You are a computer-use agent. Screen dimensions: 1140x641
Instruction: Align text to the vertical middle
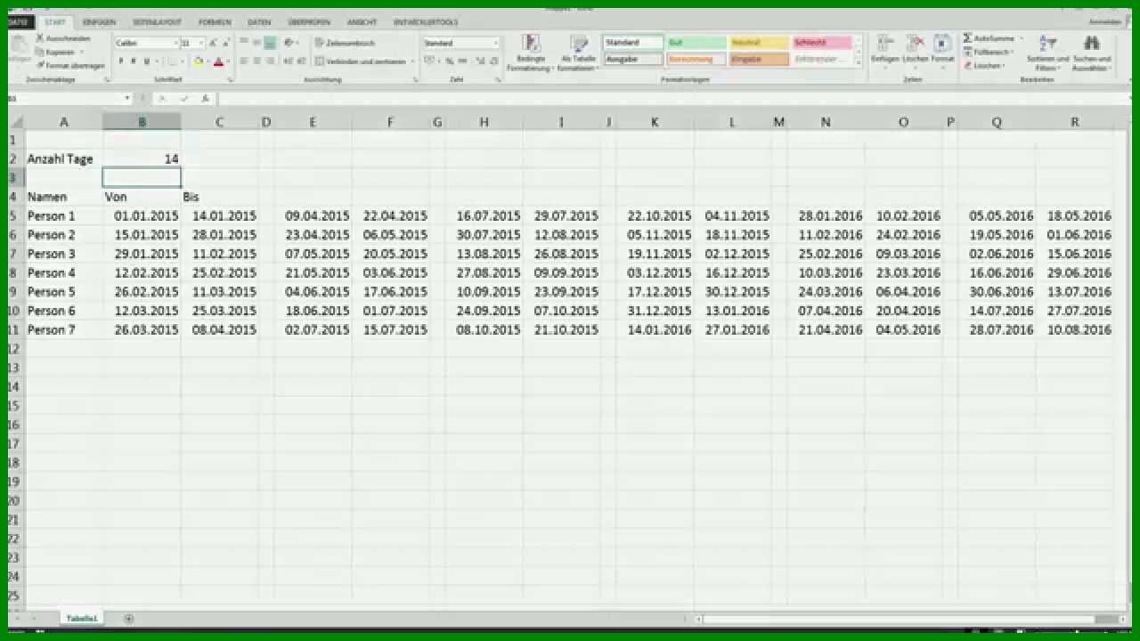(x=256, y=43)
